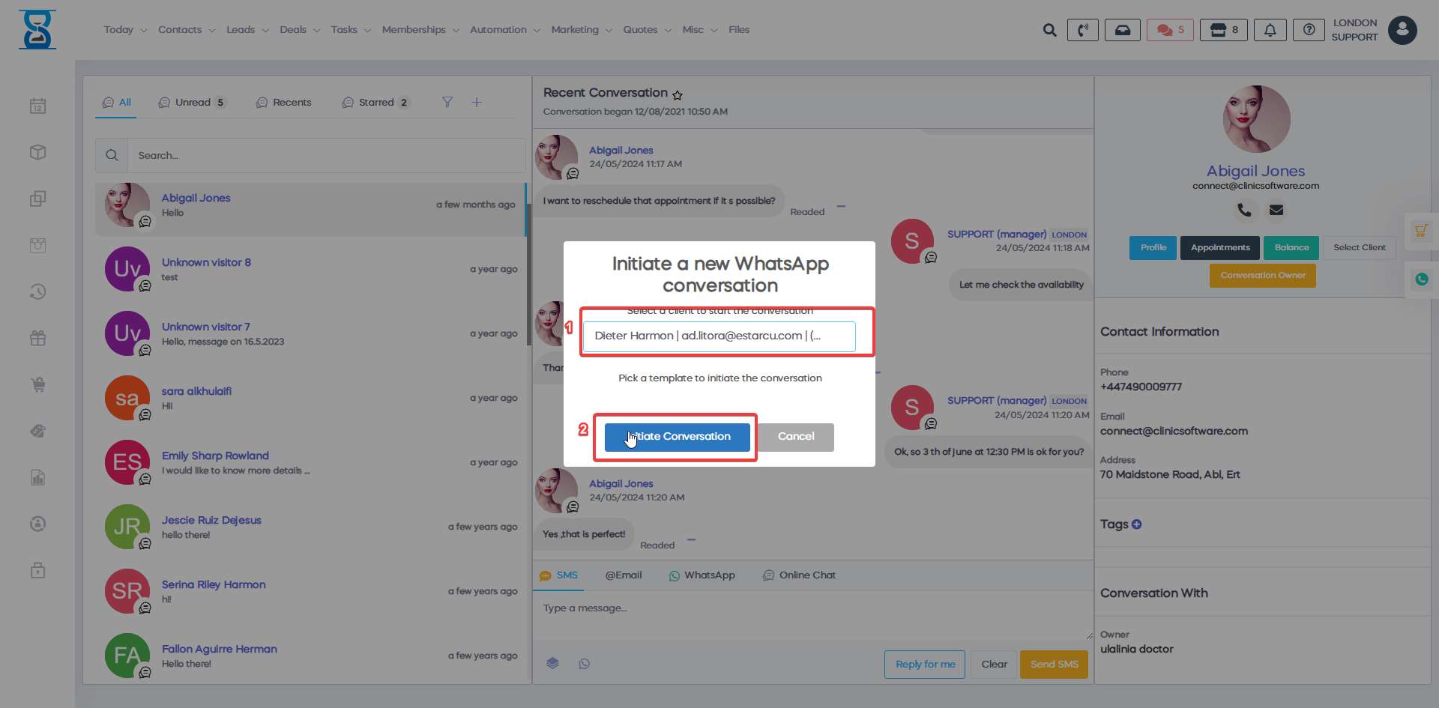Click the filter funnel icon in conversations list

(447, 102)
